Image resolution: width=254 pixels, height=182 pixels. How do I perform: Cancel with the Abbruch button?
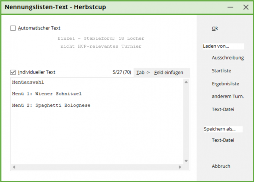pyautogui.click(x=221, y=166)
